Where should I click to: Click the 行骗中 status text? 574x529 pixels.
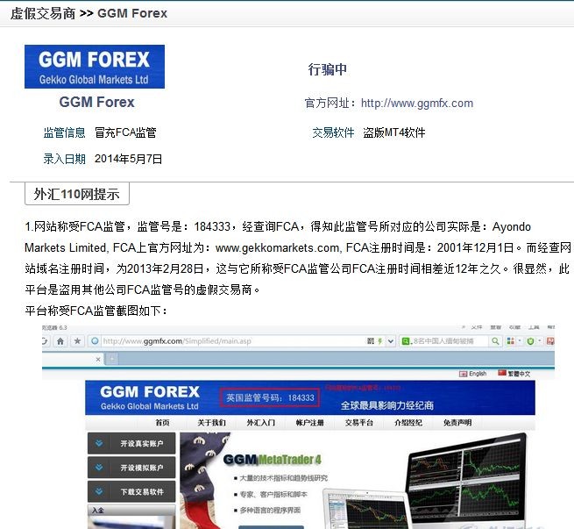pyautogui.click(x=327, y=69)
